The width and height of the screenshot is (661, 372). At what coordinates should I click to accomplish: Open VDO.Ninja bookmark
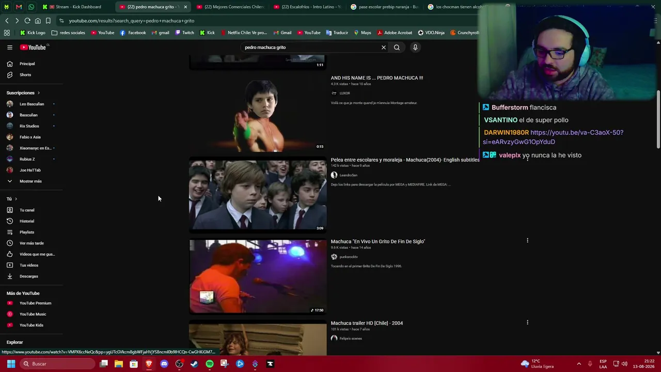pos(431,33)
